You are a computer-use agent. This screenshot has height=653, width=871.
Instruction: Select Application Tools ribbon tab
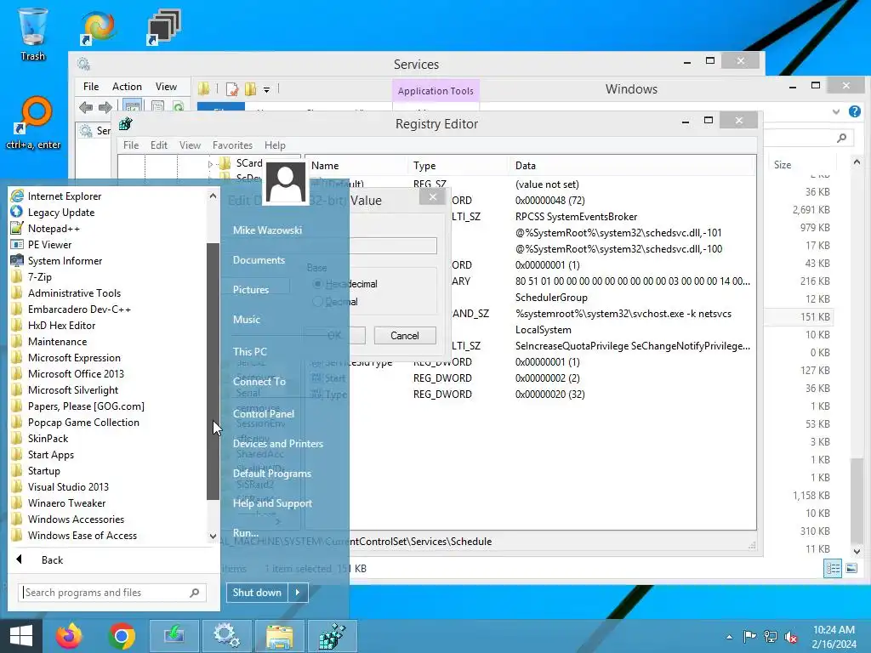[435, 91]
